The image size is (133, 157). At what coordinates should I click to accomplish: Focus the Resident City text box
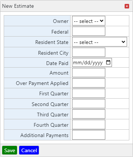[x=89, y=52]
